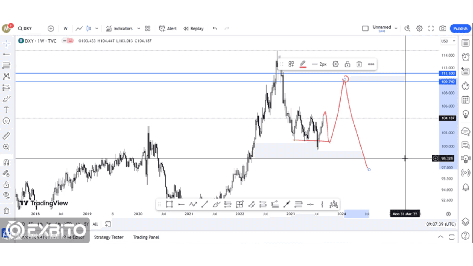This screenshot has width=473, height=266.
Task: Open chart settings gear in top bar
Action: coord(419,28)
